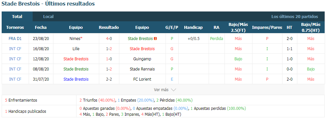Open the INT CF link dated 16/08/20
This screenshot has height=119, width=326.
click(15, 49)
